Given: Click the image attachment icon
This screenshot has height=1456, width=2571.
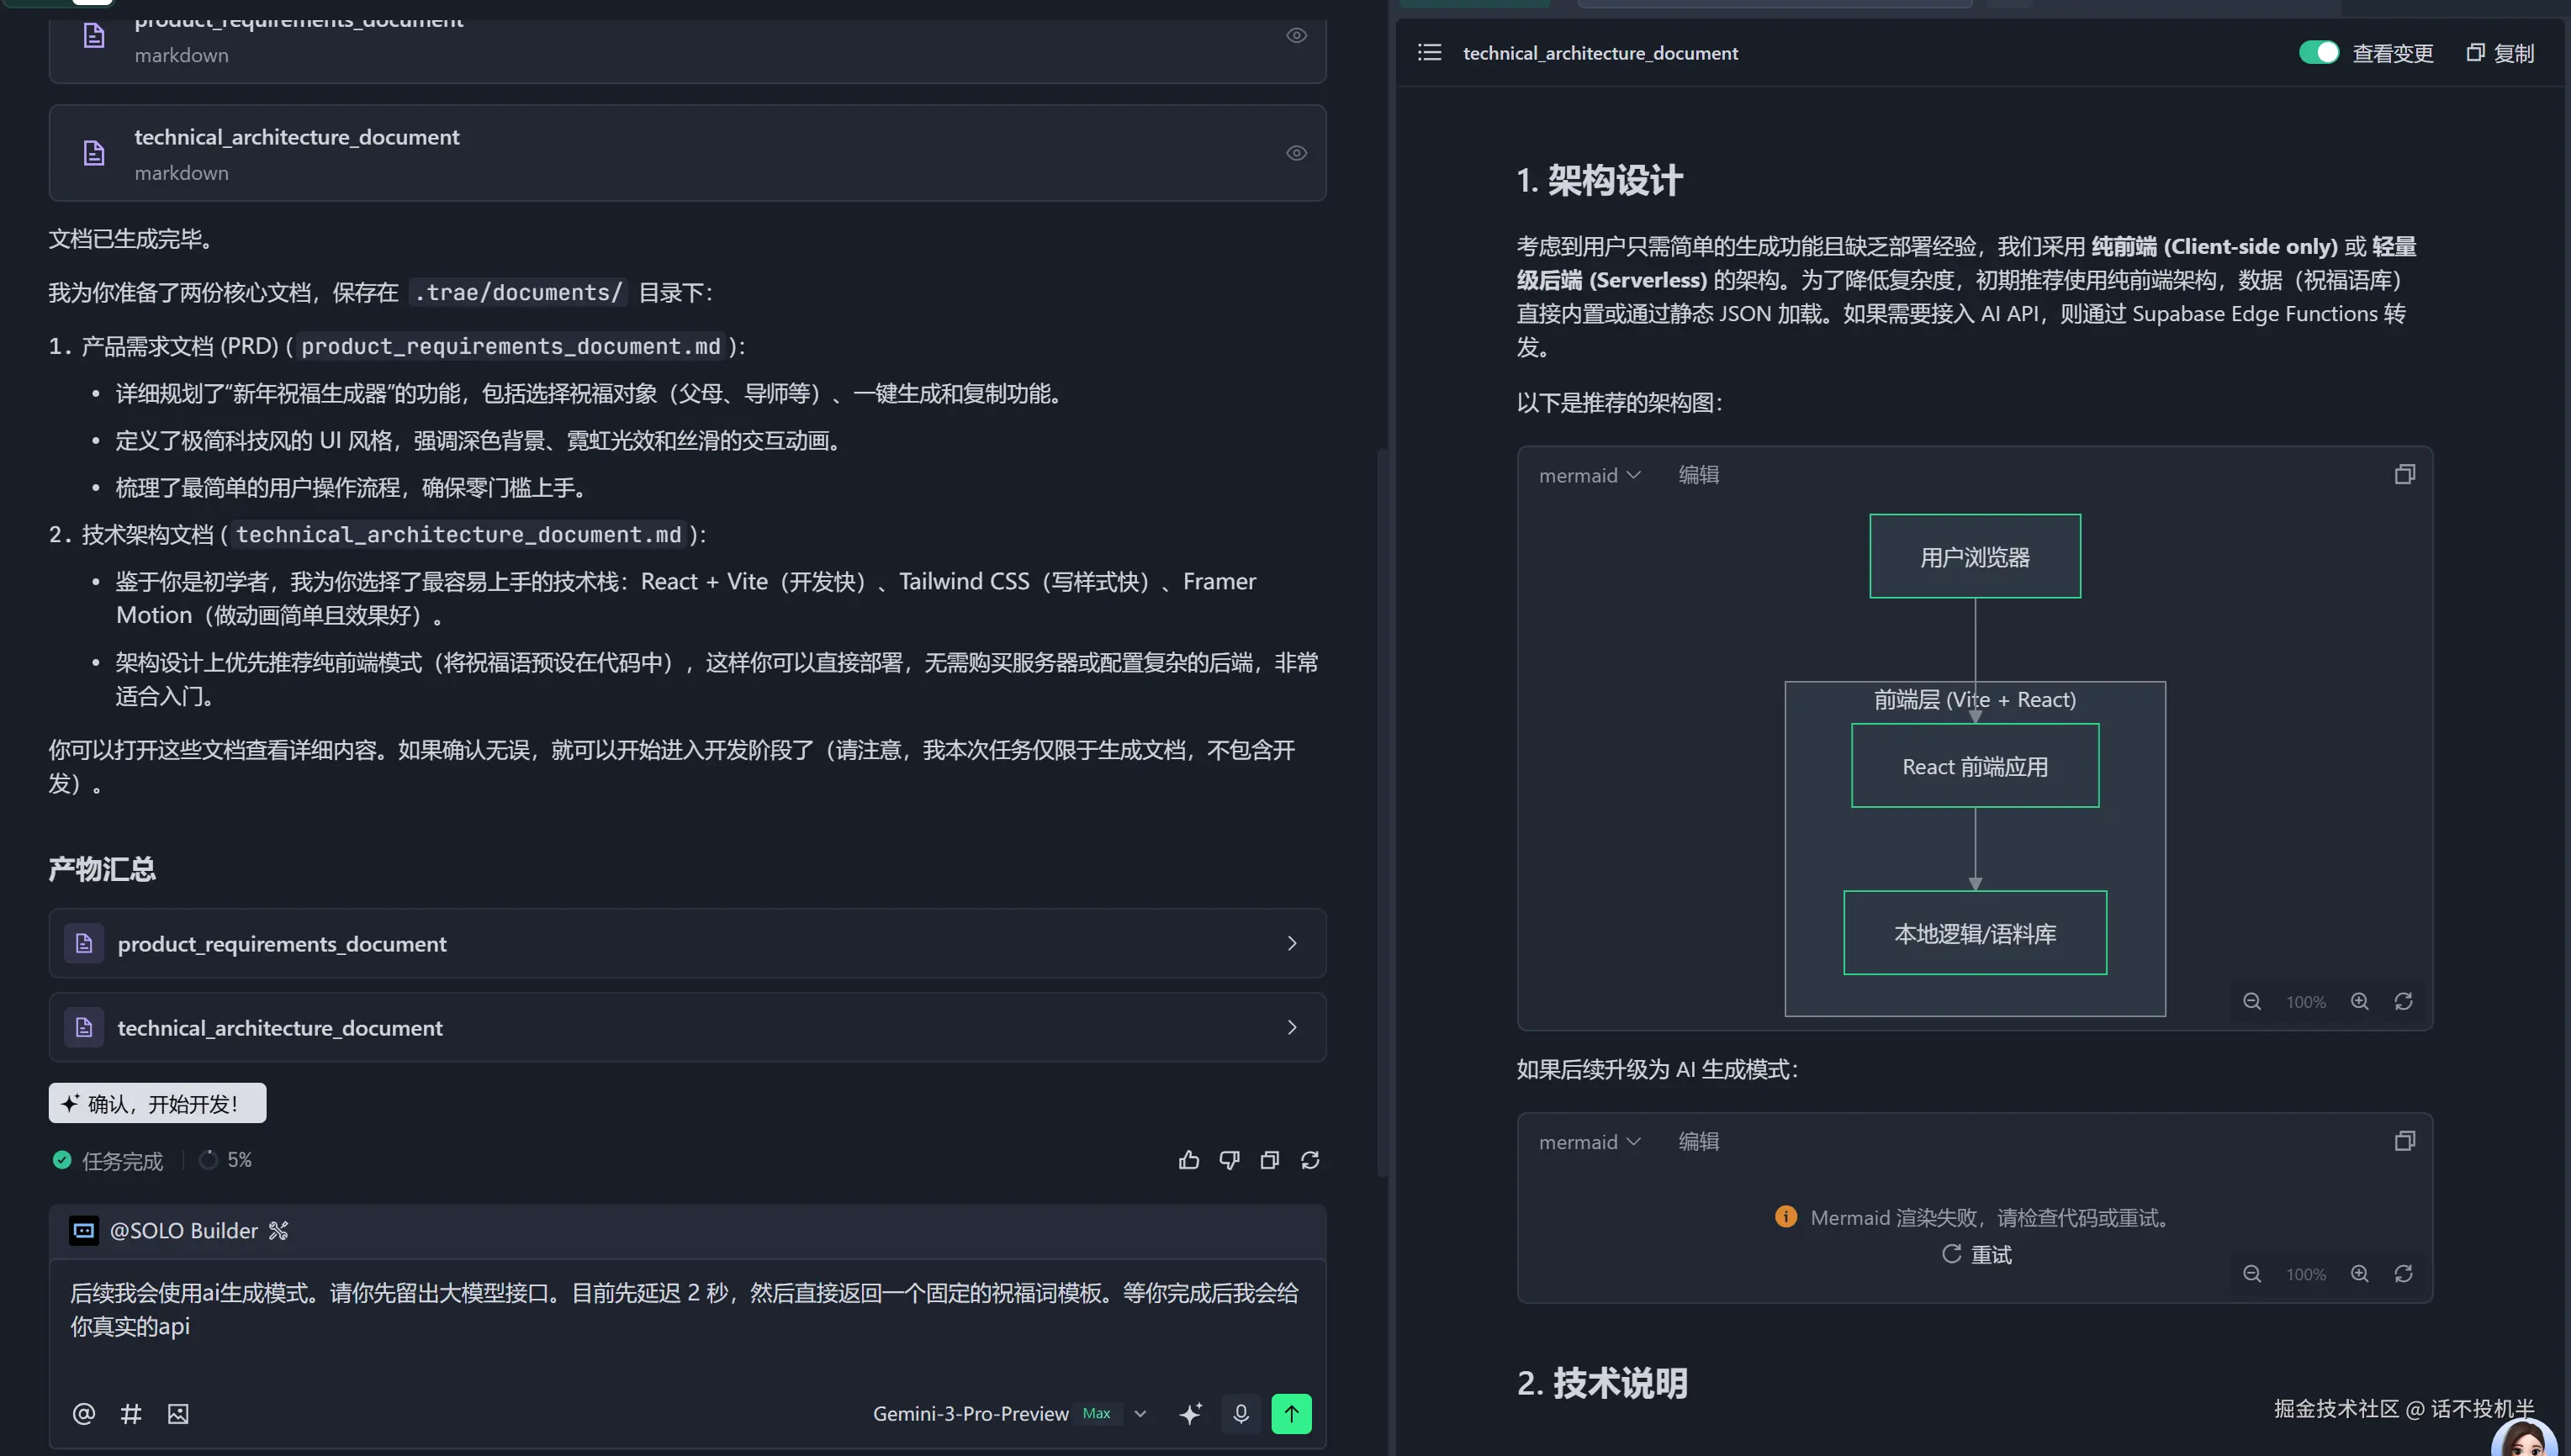Looking at the screenshot, I should tap(178, 1413).
